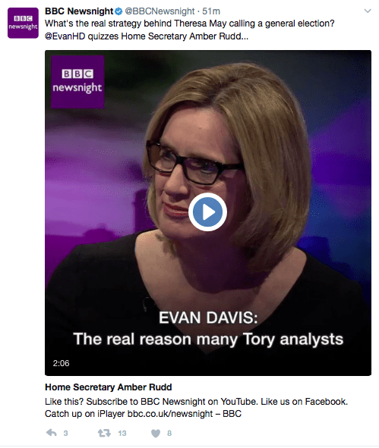379x448 pixels.
Task: Open the @EvanHD mention link
Action: [65, 36]
